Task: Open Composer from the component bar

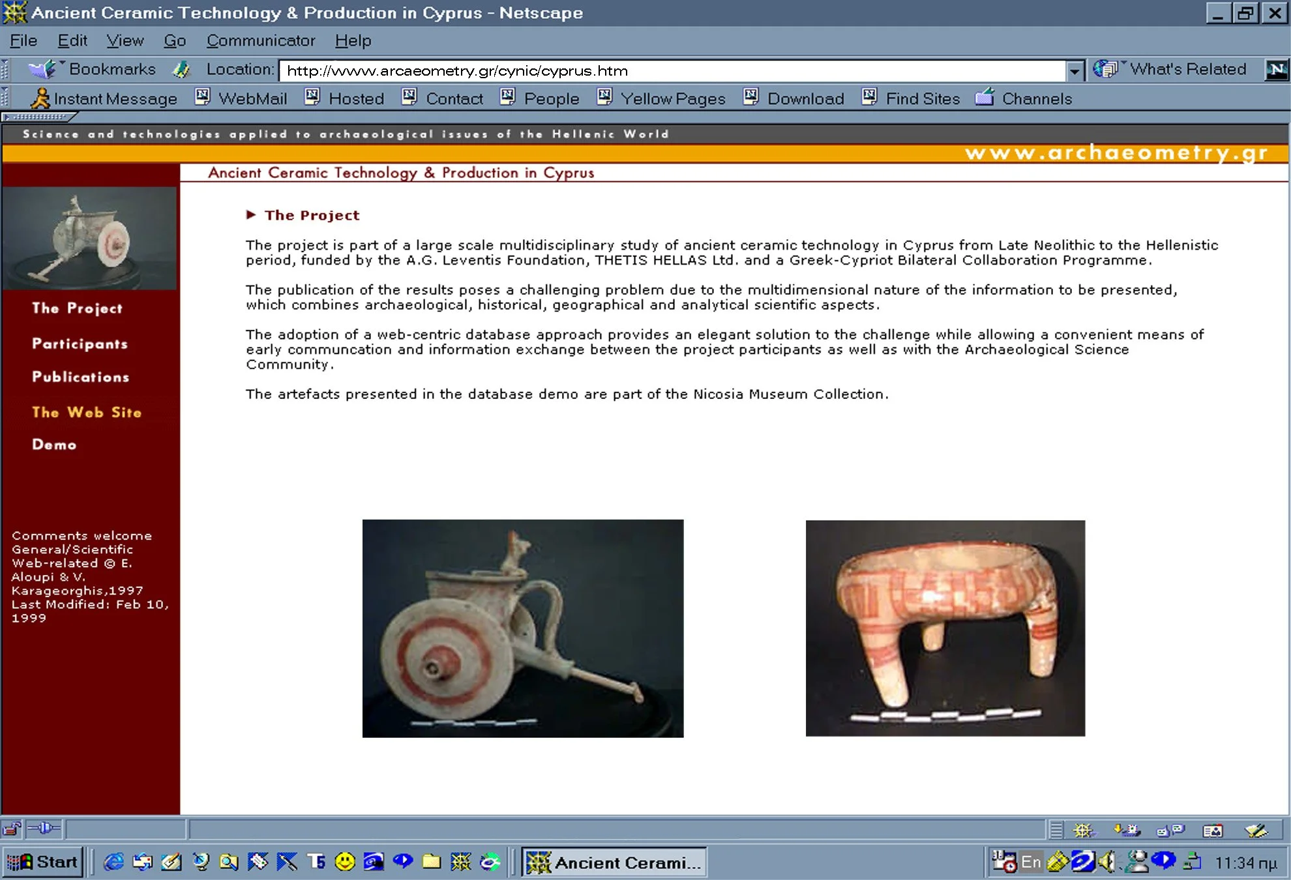Action: (x=1256, y=831)
